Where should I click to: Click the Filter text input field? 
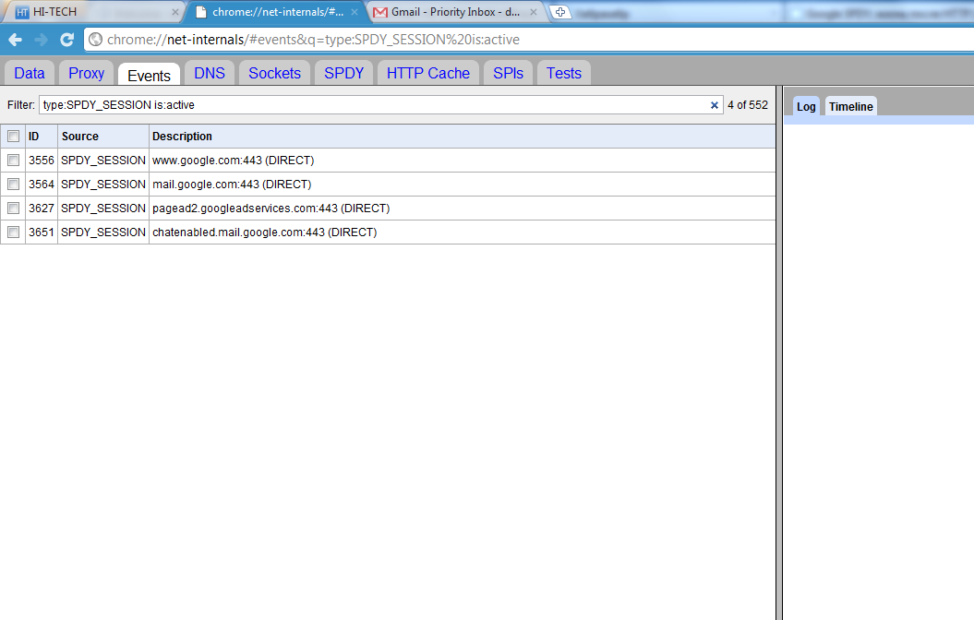coord(369,105)
